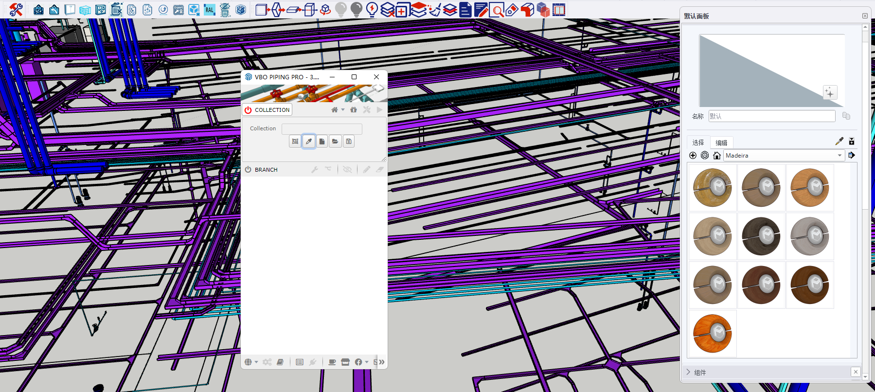The image size is (875, 392).
Task: Click the RAL color toolbar icon
Action: coord(209,10)
